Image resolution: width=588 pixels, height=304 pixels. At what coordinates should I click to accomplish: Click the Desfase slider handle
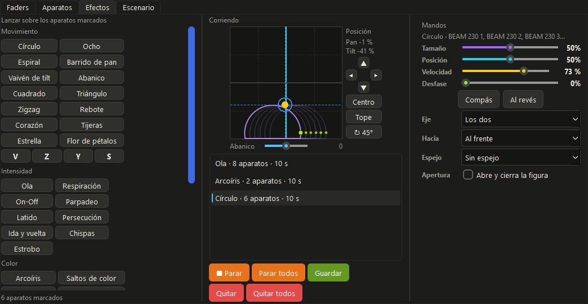point(466,83)
